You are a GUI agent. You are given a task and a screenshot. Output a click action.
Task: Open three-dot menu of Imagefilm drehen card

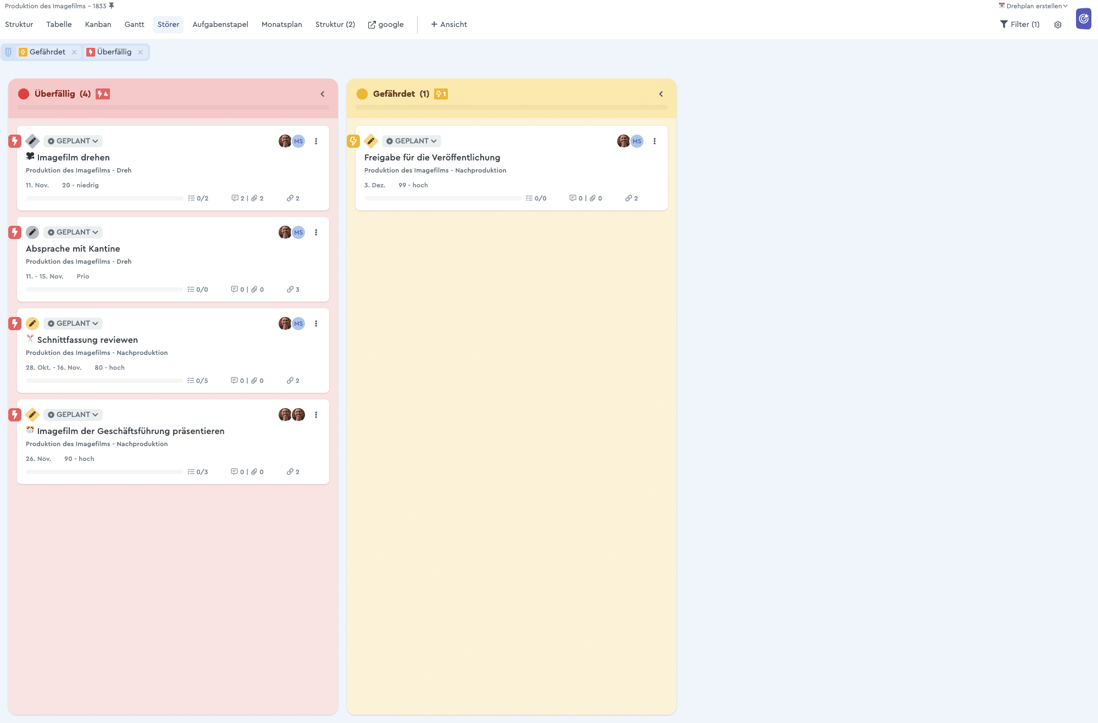(x=316, y=141)
